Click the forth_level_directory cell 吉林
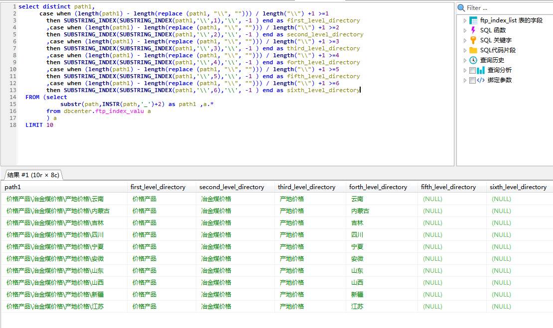 [382, 223]
